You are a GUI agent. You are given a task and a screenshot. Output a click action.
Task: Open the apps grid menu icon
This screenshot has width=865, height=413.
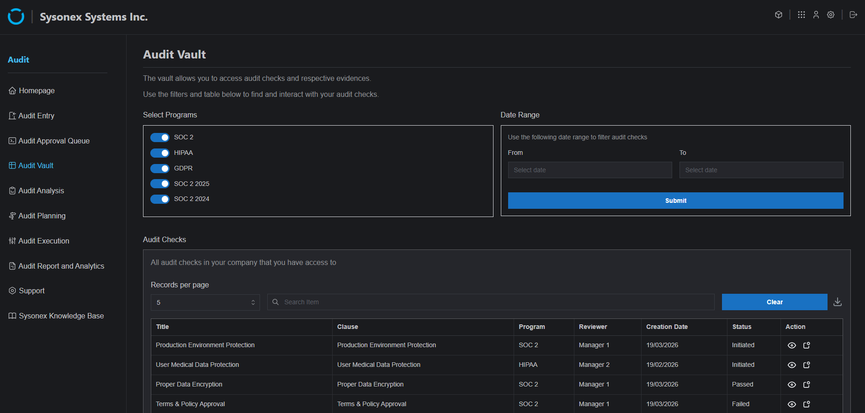(801, 15)
